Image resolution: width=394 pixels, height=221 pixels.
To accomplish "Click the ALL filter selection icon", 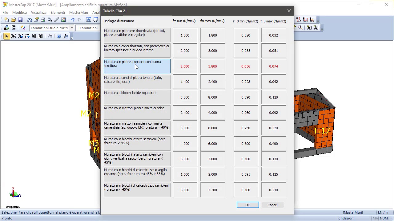I will point(27,36).
